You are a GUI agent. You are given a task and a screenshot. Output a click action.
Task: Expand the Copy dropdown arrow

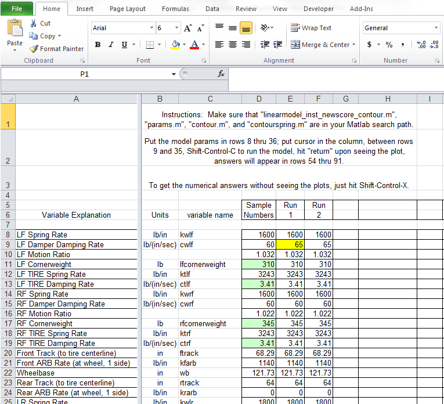(x=59, y=36)
